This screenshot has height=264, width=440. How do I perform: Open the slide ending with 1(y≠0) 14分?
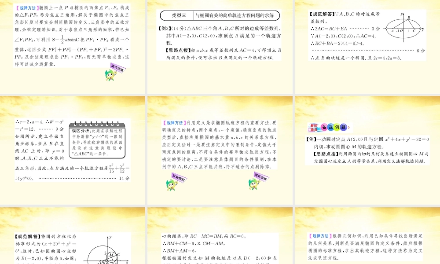coord(73,150)
